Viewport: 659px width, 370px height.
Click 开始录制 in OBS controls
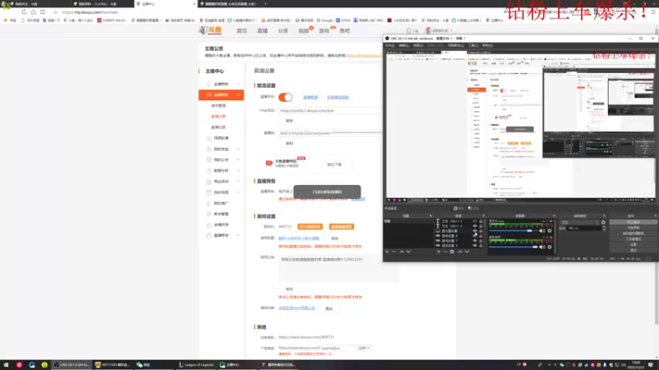pos(633,228)
